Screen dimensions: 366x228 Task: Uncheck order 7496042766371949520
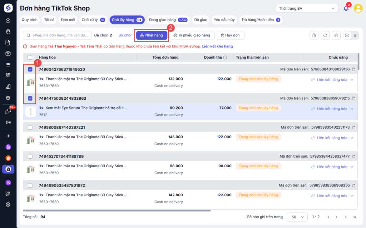pyautogui.click(x=30, y=69)
